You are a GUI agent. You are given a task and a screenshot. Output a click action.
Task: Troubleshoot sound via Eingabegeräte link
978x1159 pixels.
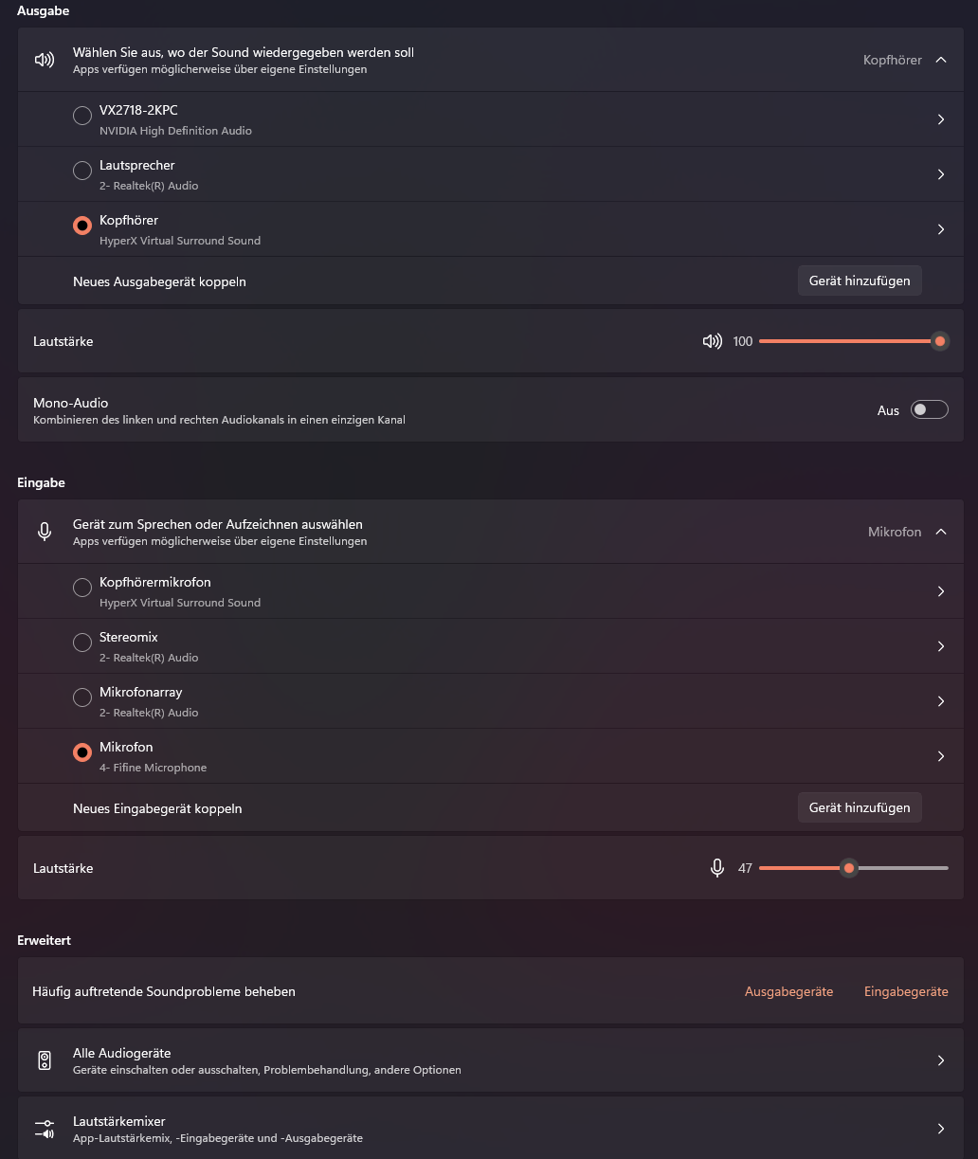pos(906,991)
